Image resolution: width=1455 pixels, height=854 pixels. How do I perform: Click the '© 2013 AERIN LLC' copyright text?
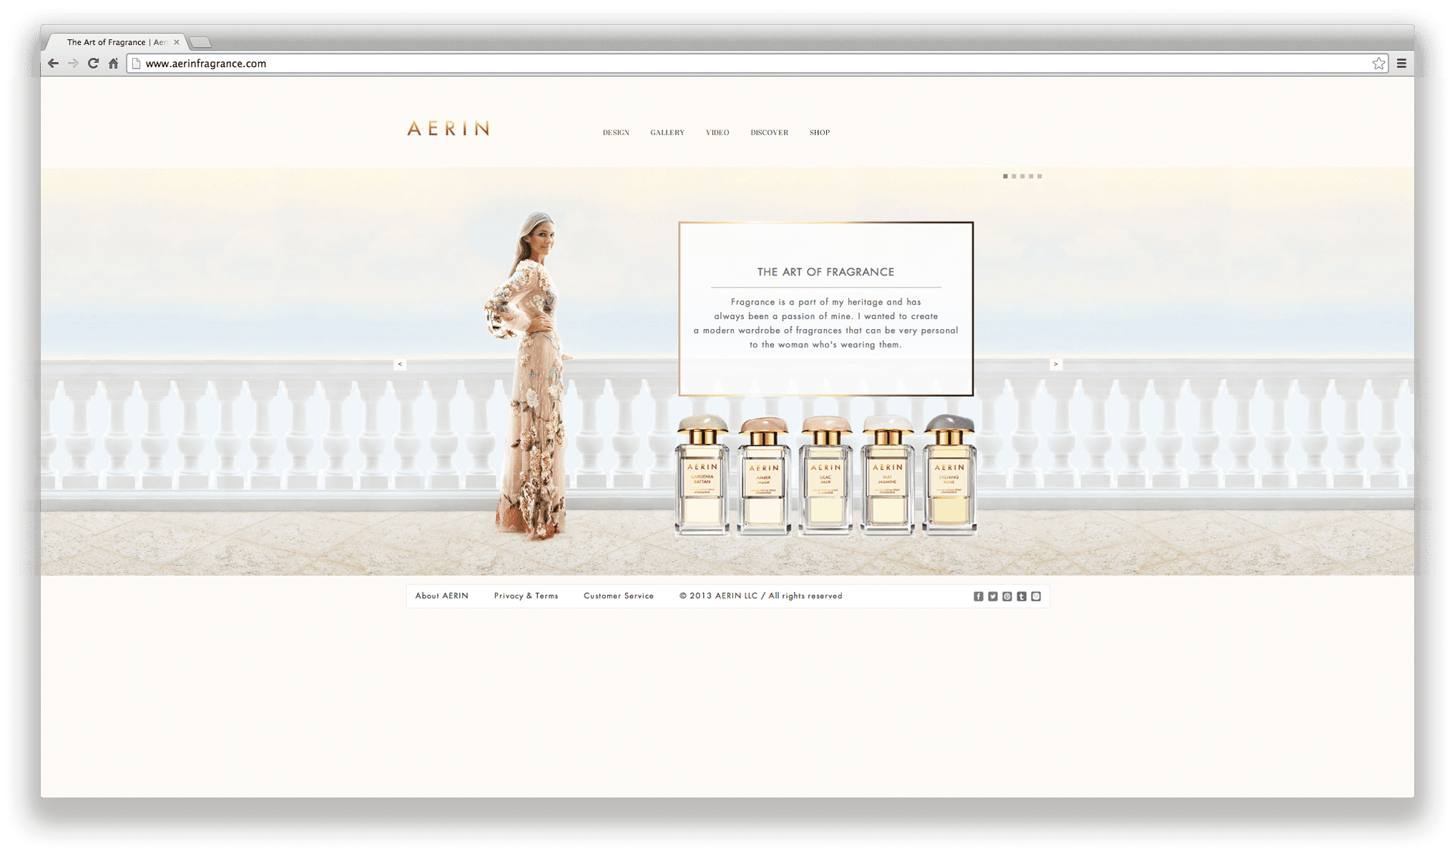[718, 596]
